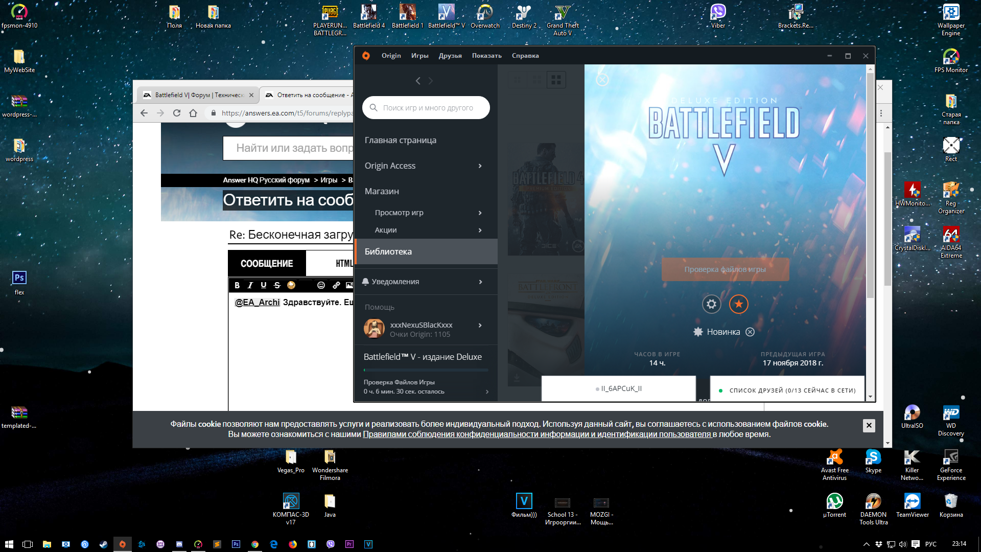
Task: Insert emoticon in forum editor
Action: point(321,285)
